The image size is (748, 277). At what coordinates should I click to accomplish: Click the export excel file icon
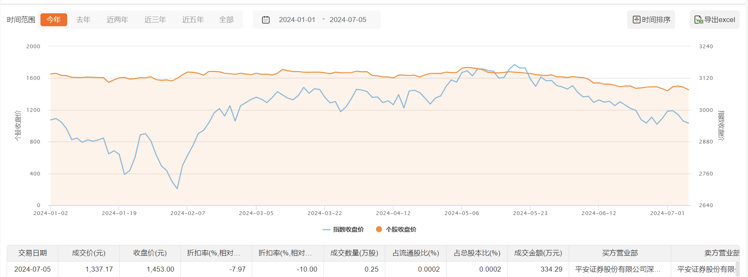(698, 20)
